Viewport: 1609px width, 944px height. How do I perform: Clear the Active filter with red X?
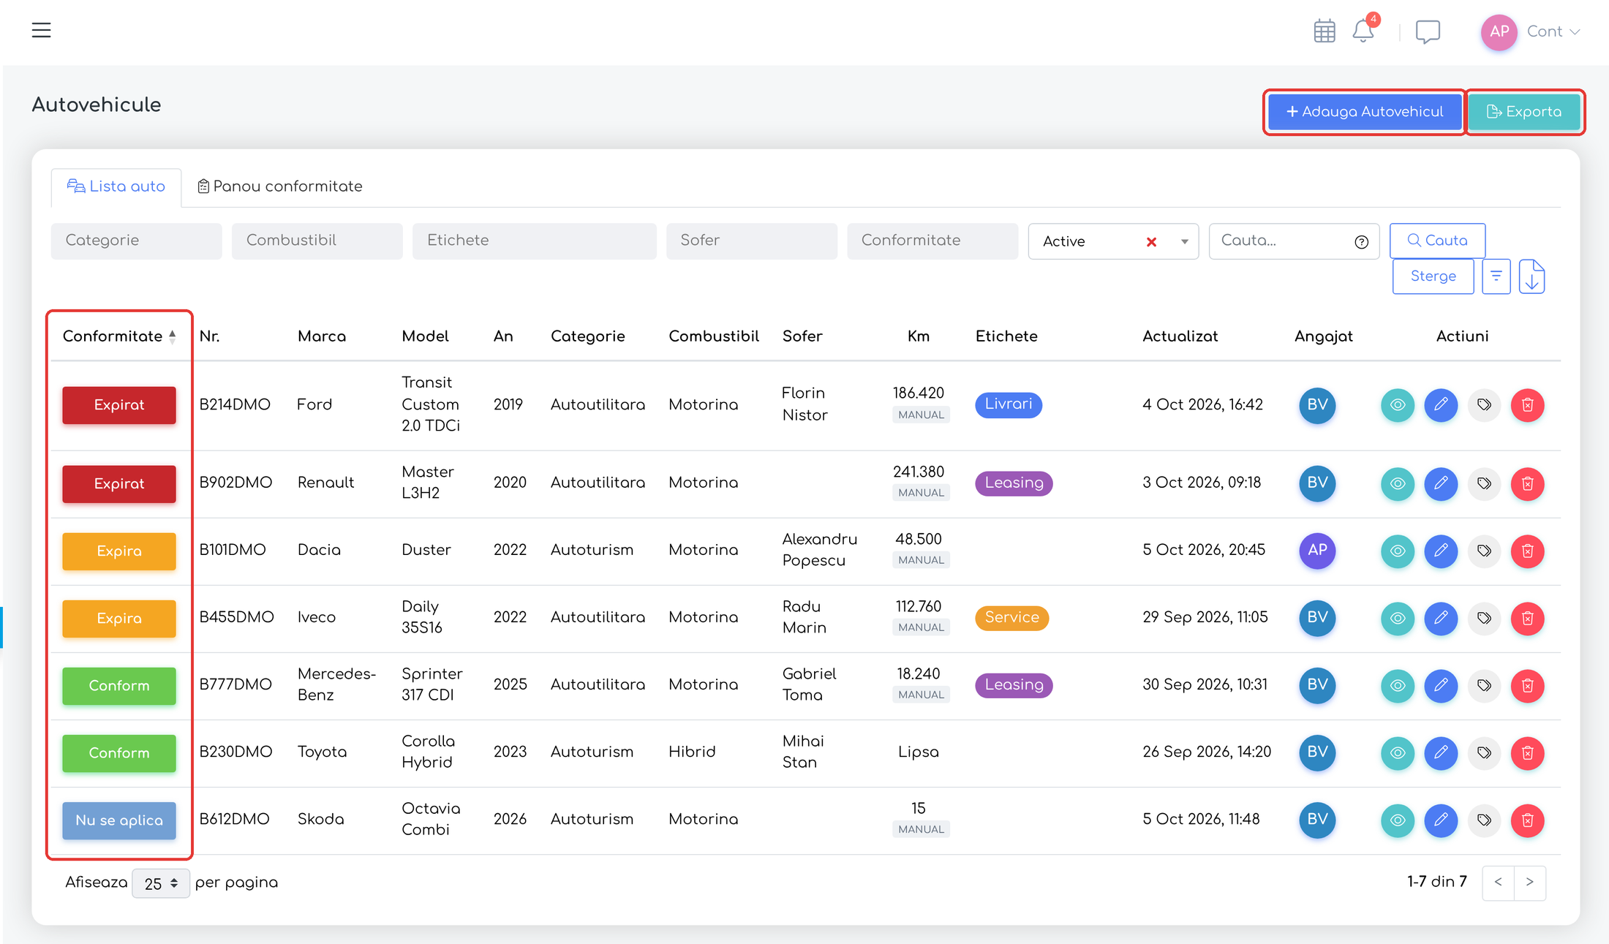tap(1151, 242)
